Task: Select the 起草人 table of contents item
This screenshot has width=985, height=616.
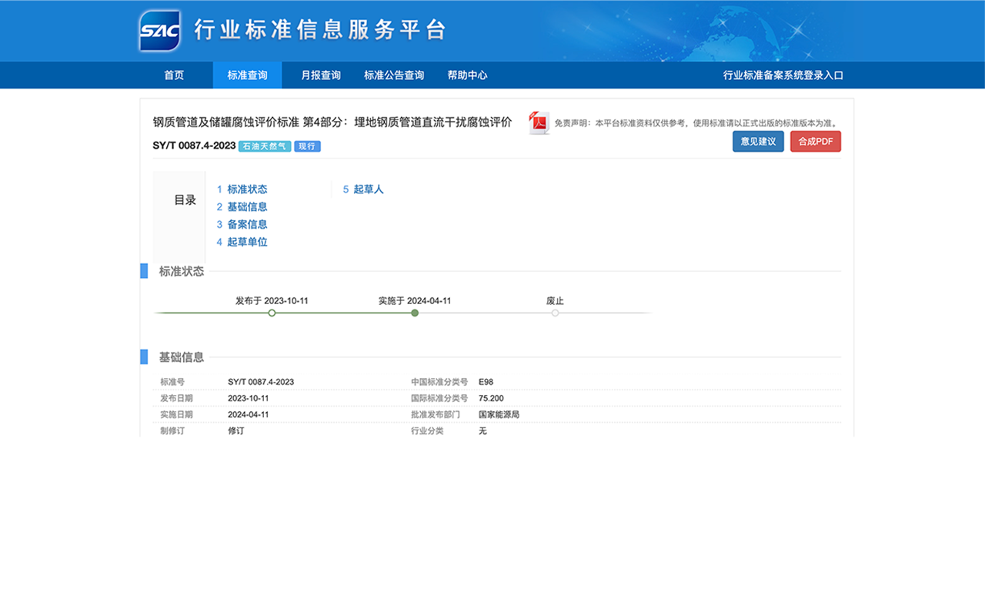Action: click(x=368, y=189)
